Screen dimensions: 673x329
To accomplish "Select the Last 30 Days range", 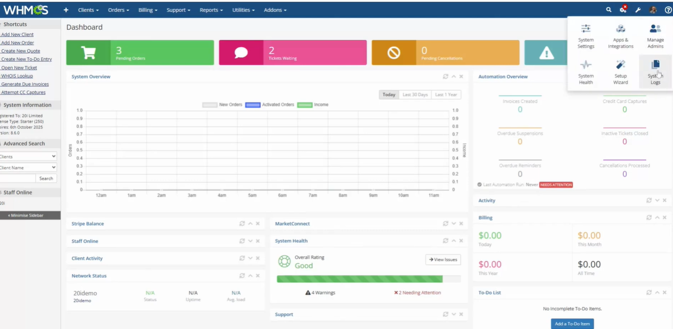I will point(415,94).
